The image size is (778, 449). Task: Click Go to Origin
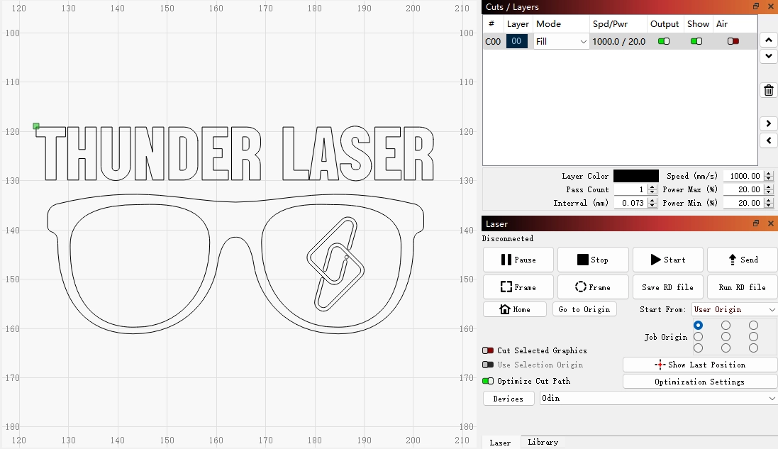pos(584,309)
